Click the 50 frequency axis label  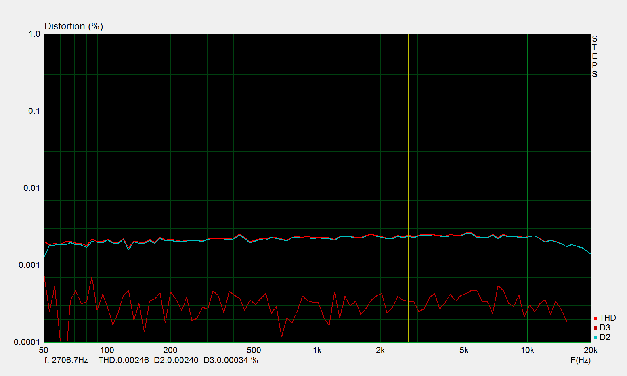click(x=44, y=350)
